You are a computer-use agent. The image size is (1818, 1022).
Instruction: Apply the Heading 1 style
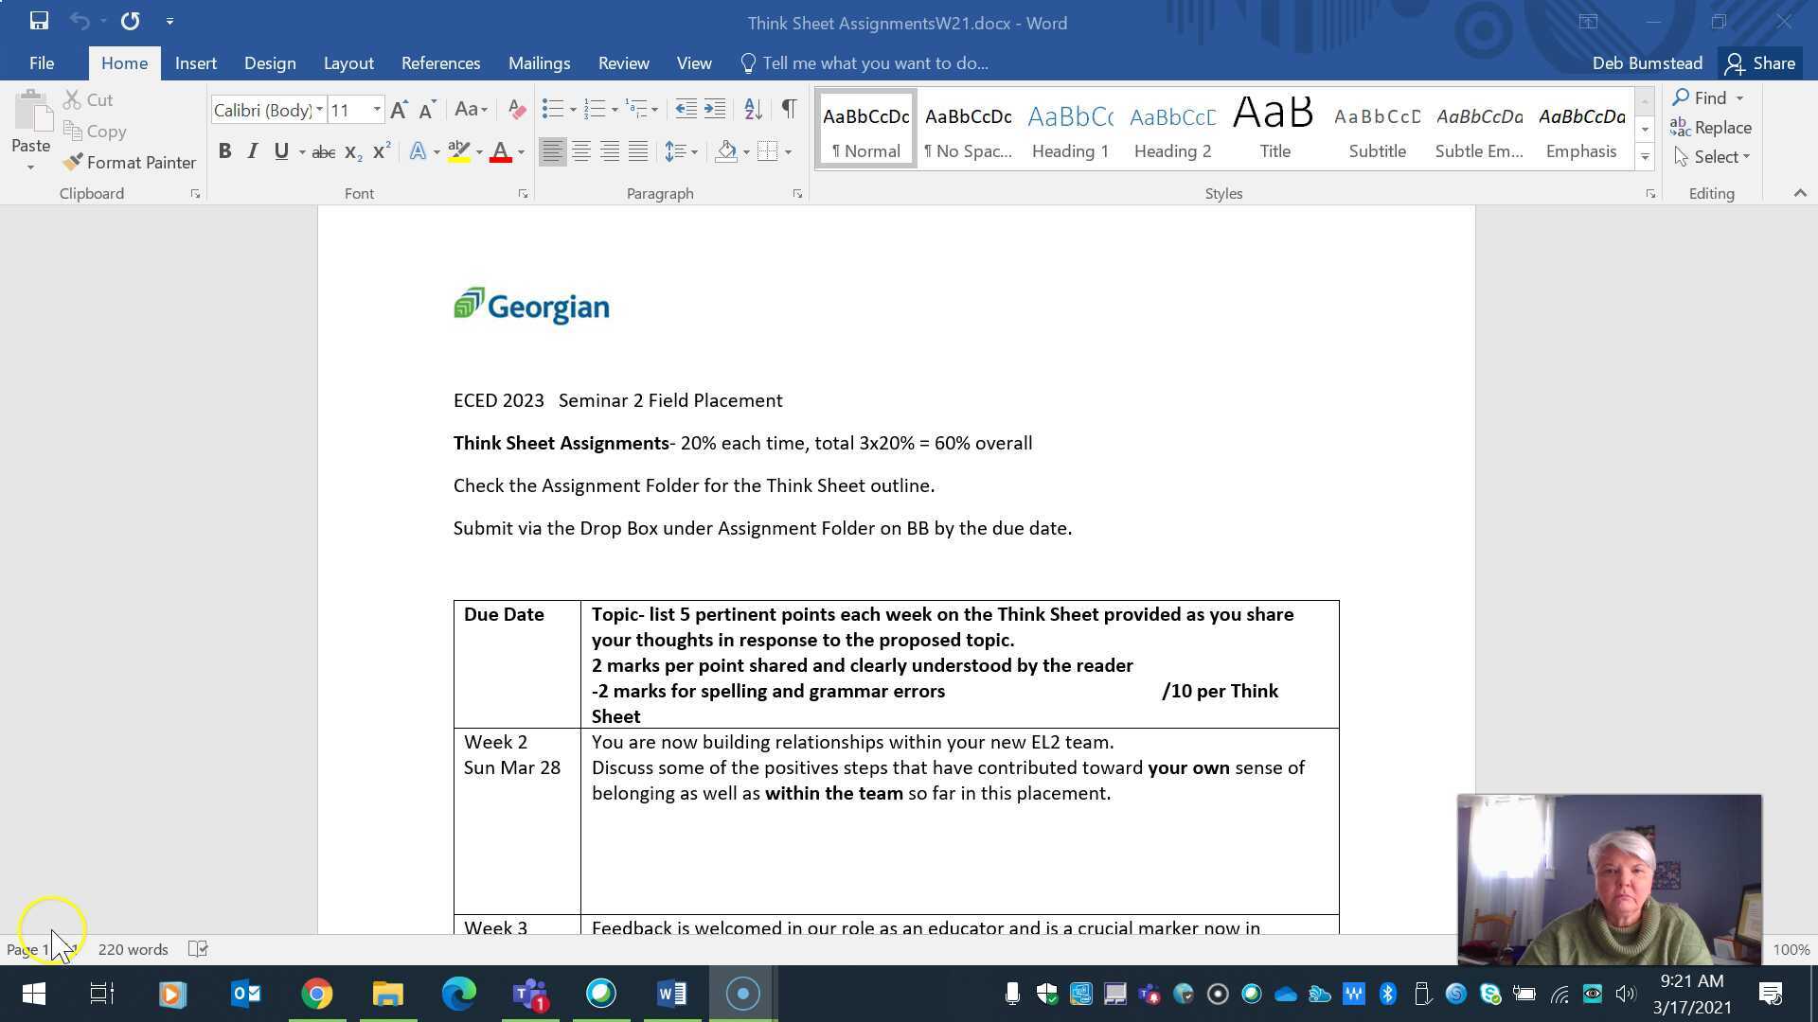coord(1069,128)
